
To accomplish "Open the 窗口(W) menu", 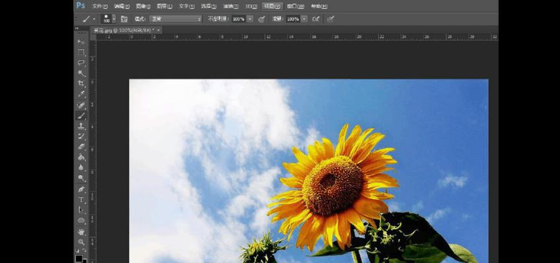I will 296,7.
